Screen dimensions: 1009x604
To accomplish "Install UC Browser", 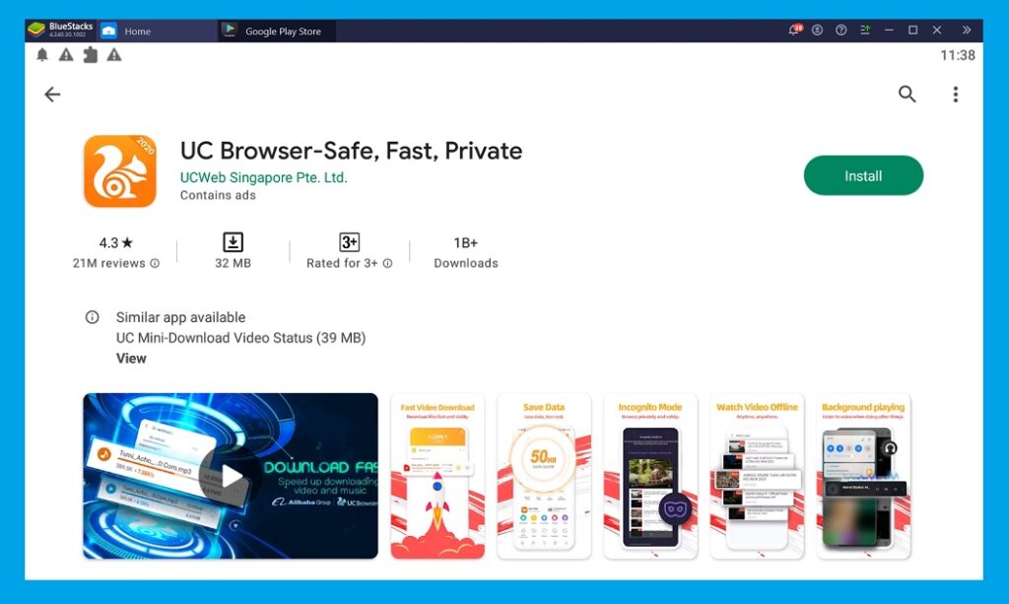I will pyautogui.click(x=863, y=175).
